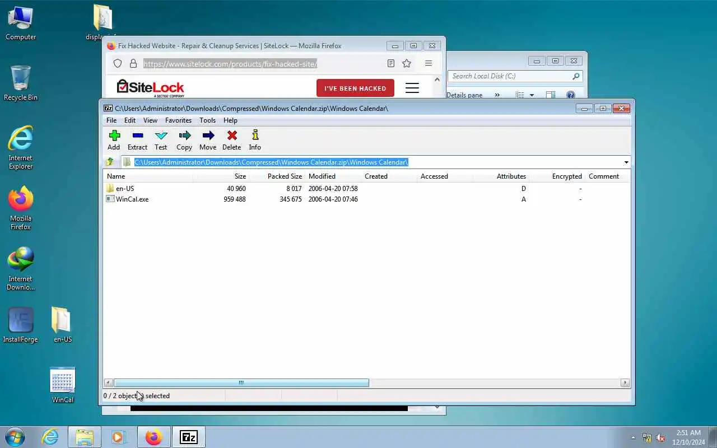Click the I'VE BEEN HACKED button in Firefox
Viewport: 717px width, 448px height.
(355, 88)
